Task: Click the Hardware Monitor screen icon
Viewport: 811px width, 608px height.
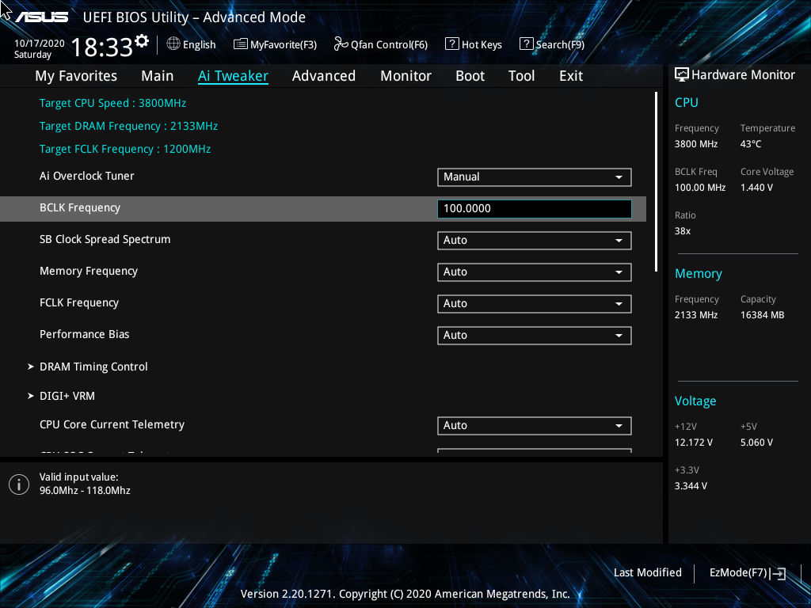Action: point(682,75)
